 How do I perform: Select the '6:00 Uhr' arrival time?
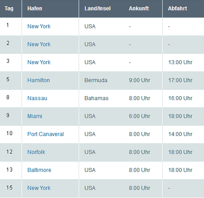click(x=139, y=116)
